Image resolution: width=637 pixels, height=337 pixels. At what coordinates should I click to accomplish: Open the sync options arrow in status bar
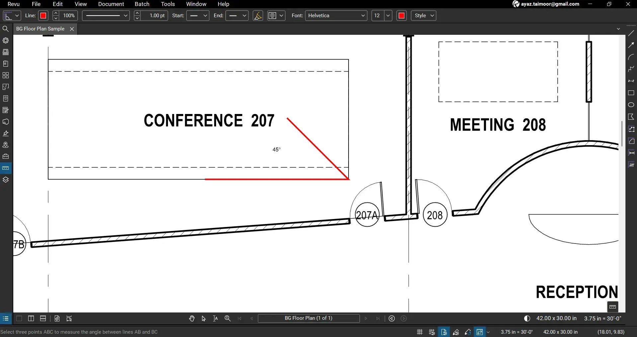coord(488,332)
